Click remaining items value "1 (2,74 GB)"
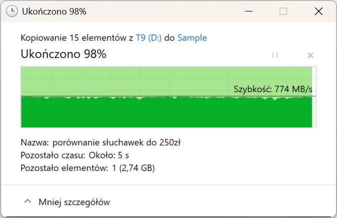337x218 pixels. [132, 168]
